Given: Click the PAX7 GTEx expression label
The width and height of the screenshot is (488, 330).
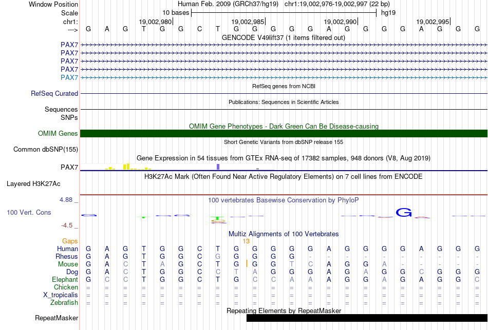Looking at the screenshot, I should pos(69,168).
